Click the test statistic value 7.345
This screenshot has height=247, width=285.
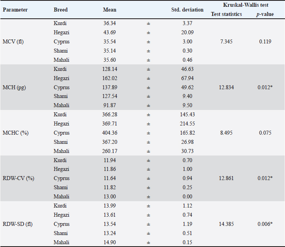click(x=226, y=41)
